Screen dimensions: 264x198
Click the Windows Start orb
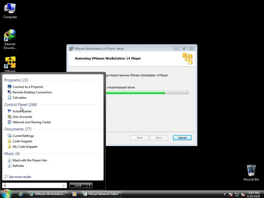[7, 194]
